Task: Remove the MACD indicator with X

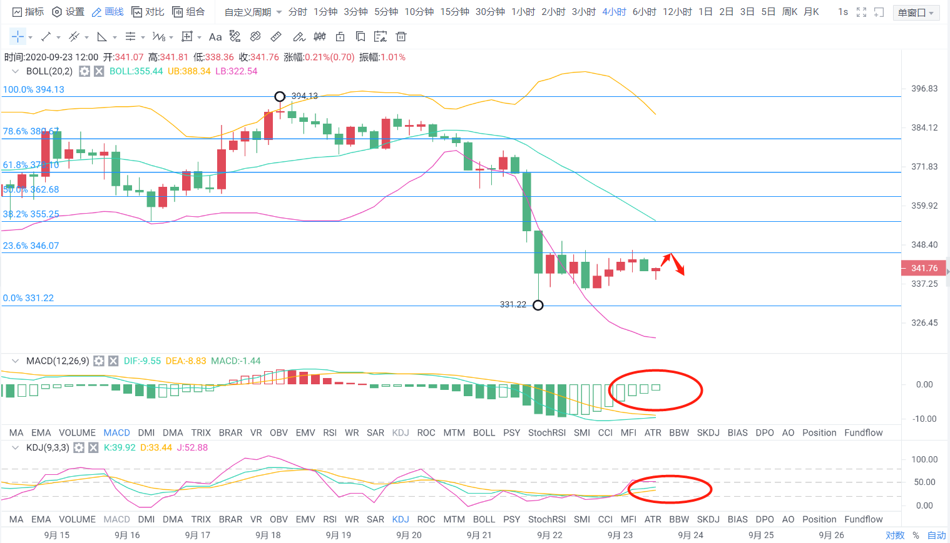Action: (x=113, y=361)
